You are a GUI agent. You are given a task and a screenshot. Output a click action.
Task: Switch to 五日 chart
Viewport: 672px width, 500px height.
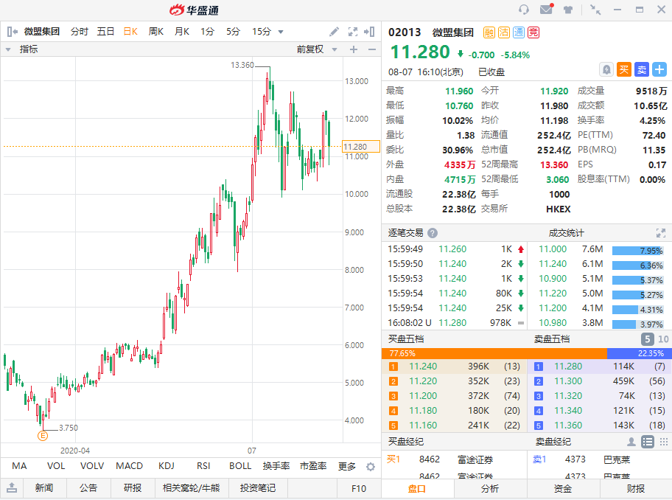[x=105, y=32]
